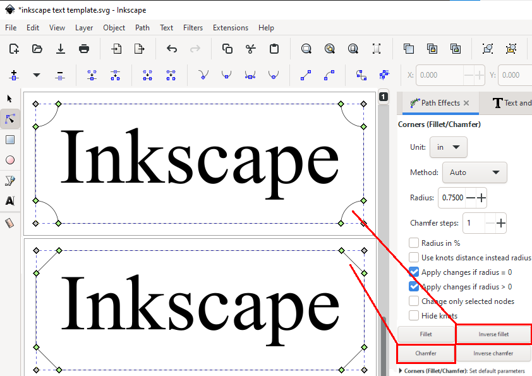The height and width of the screenshot is (376, 532).
Task: Undo the last action
Action: pyautogui.click(x=172, y=49)
